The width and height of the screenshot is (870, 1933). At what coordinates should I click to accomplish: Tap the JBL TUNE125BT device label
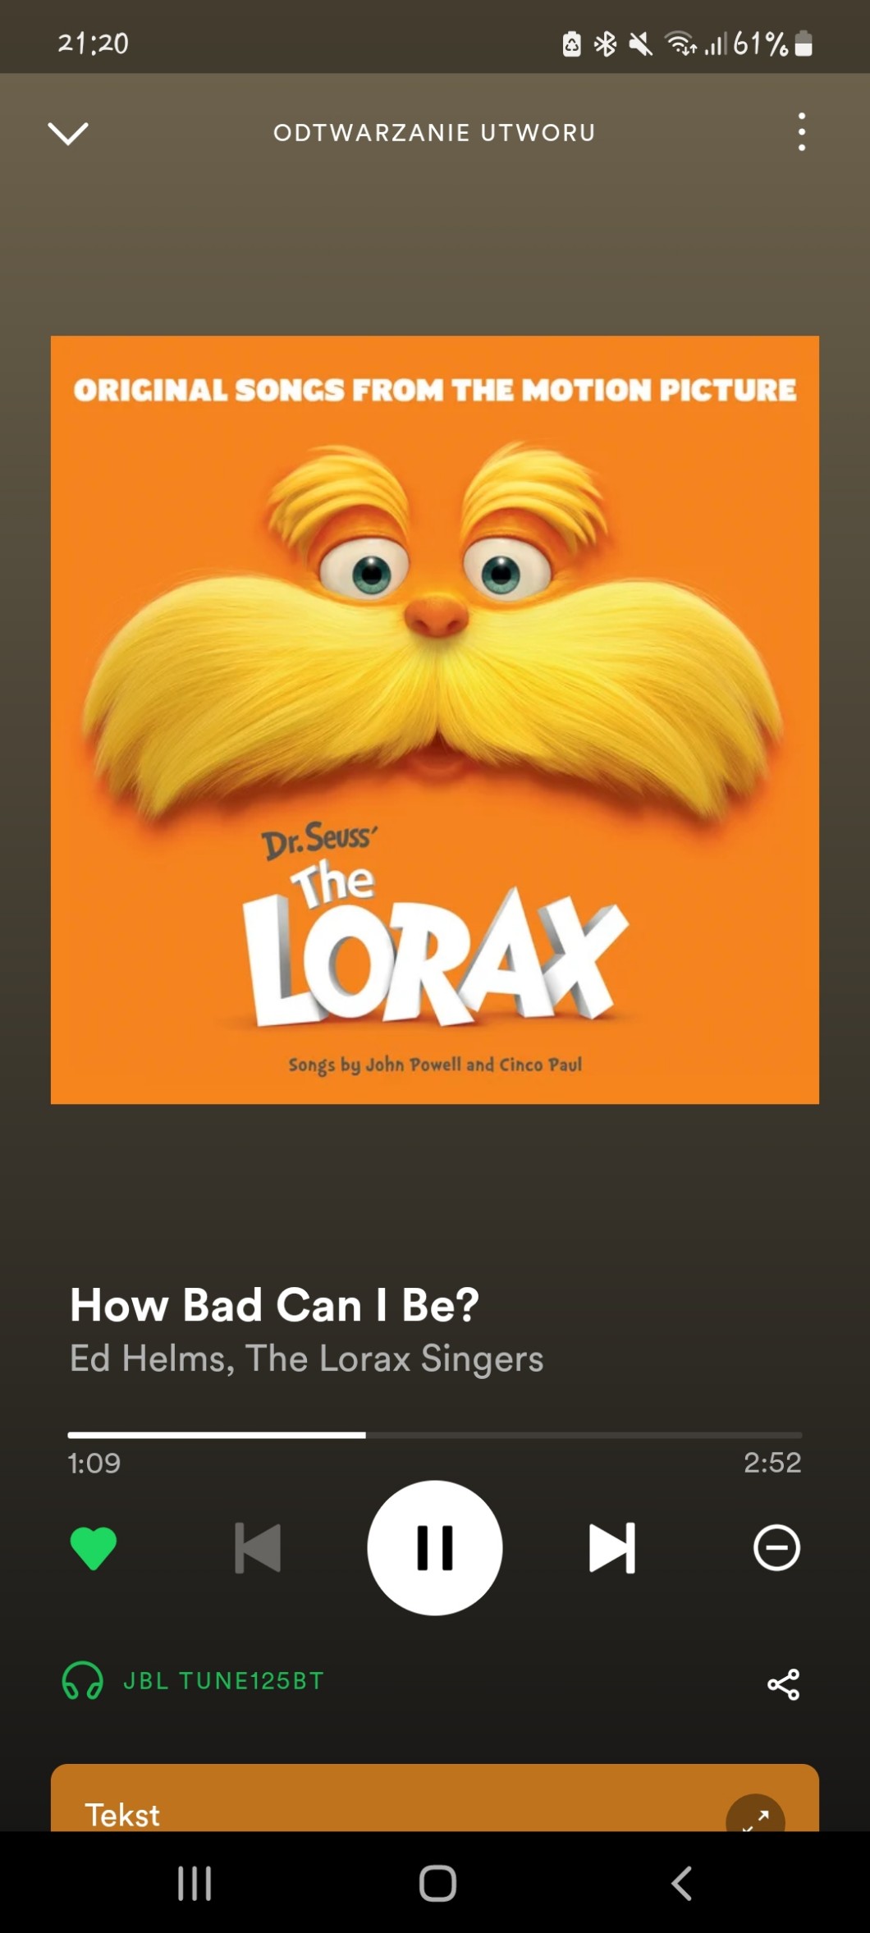[x=223, y=1680]
